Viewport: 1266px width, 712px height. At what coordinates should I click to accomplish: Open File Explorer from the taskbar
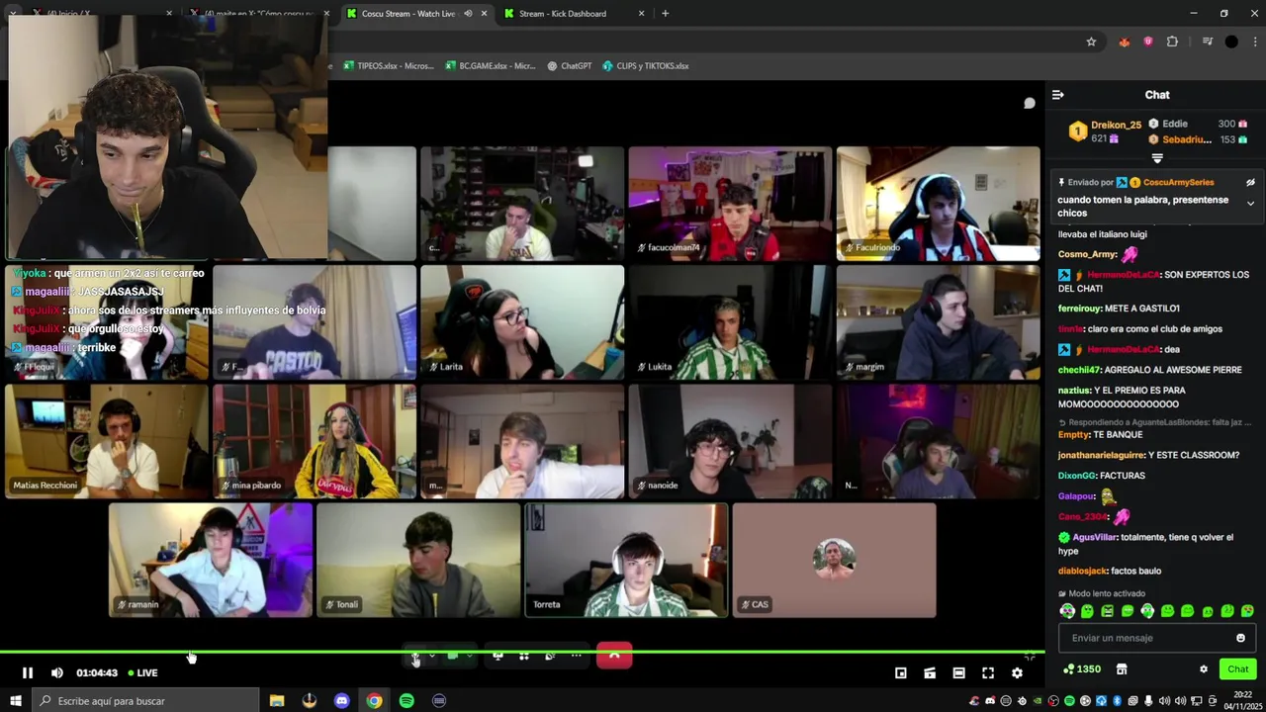[277, 701]
